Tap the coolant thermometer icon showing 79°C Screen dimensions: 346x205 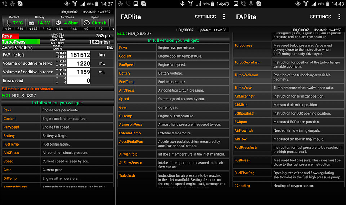click(8, 23)
